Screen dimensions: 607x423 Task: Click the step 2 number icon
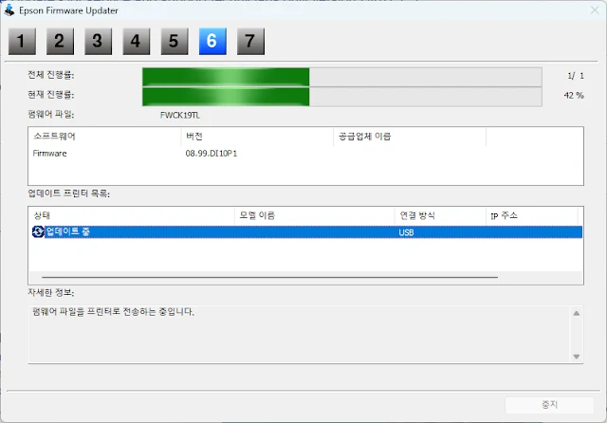tap(60, 41)
